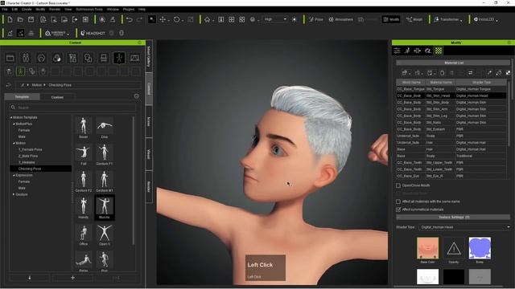
Task: Select the Std_Tongue material row
Action: point(451,89)
